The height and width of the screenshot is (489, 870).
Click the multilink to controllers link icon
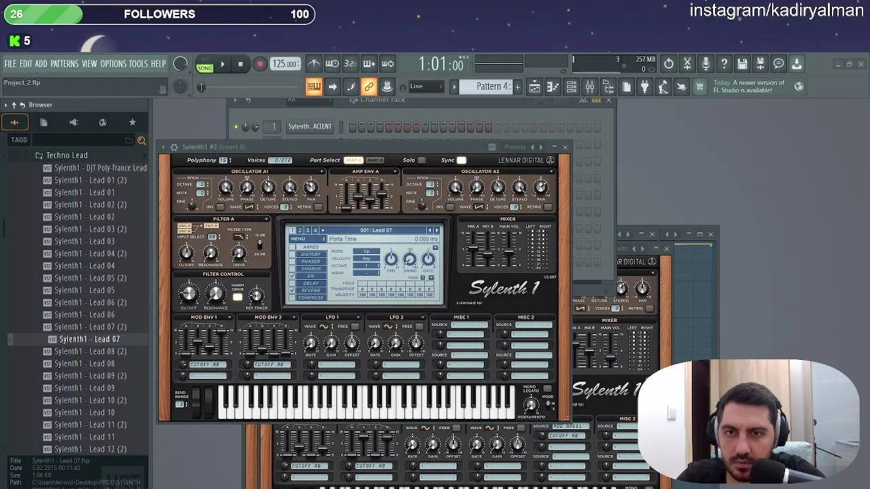[368, 86]
